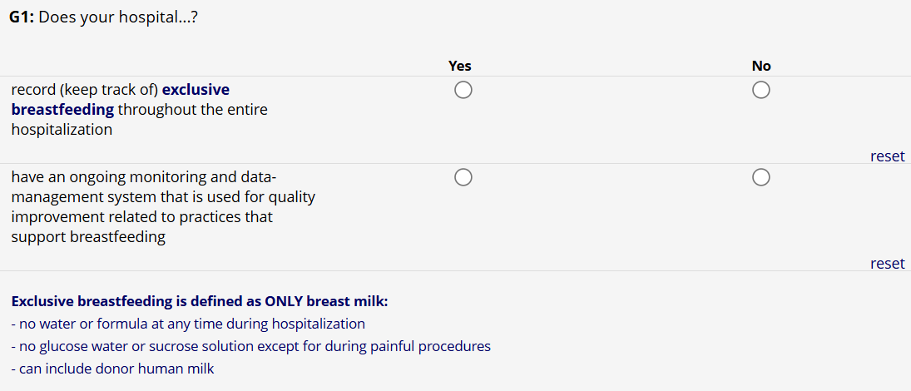Choose No for ongoing monitoring system
911x391 pixels.
coord(760,177)
